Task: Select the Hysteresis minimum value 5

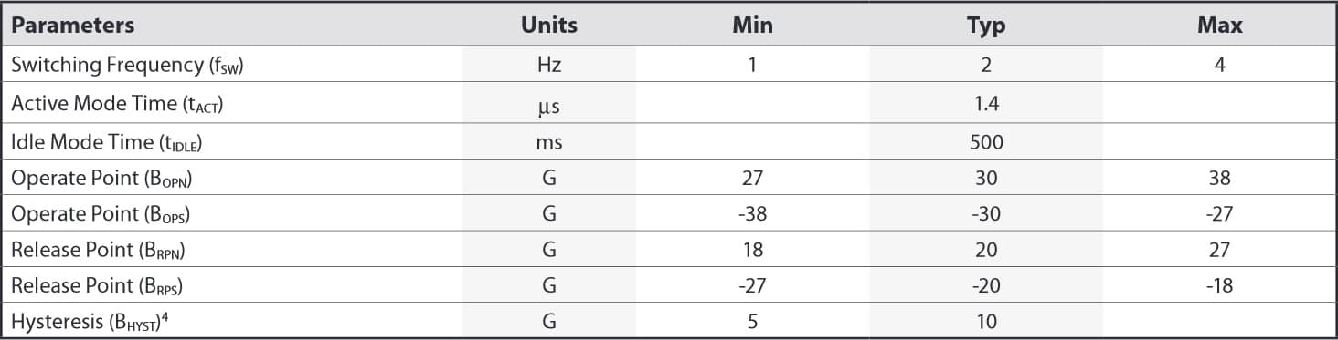Action: (x=752, y=321)
